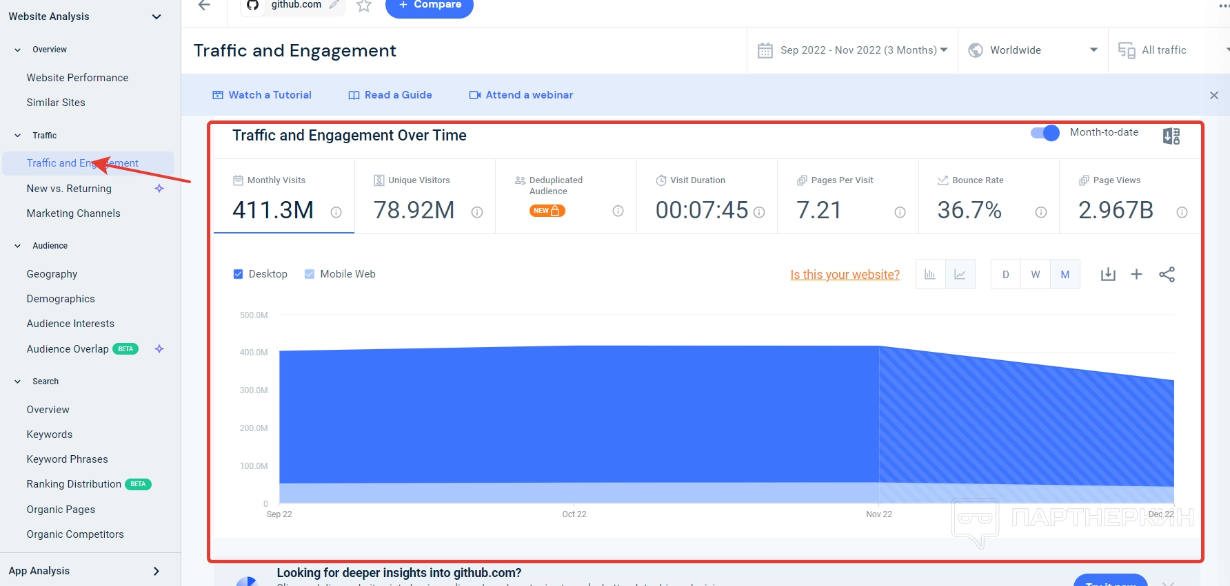Switch chart to line graph view

point(960,274)
